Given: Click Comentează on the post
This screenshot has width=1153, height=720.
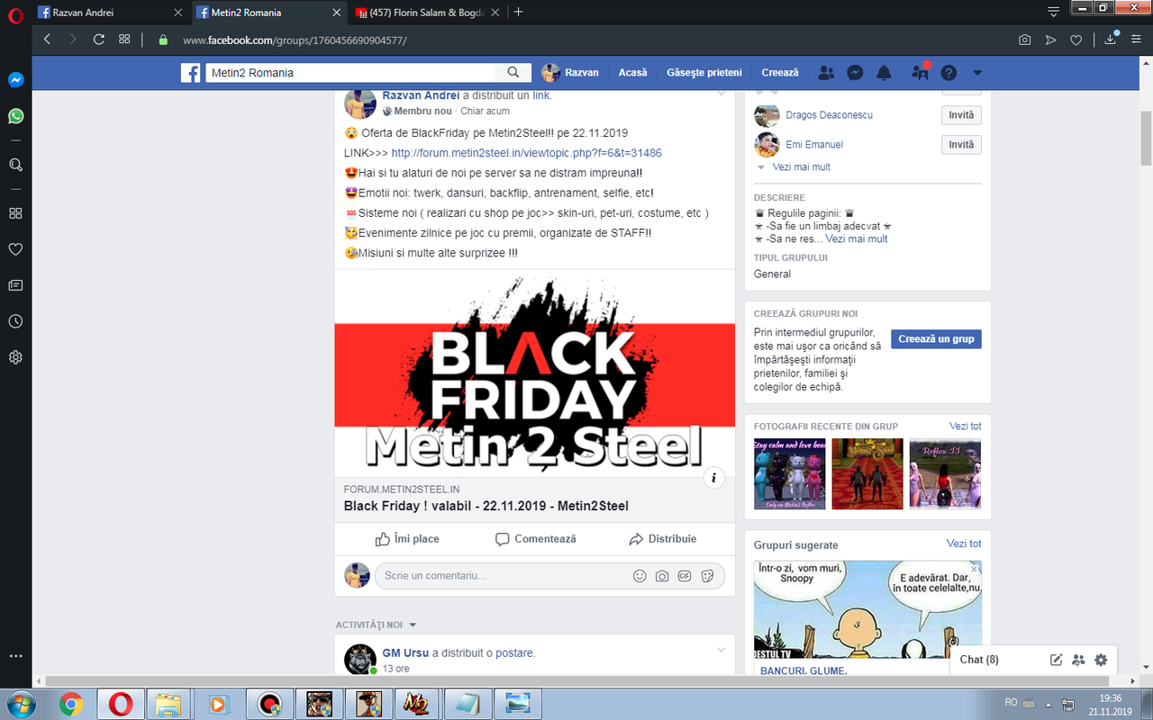Looking at the screenshot, I should (535, 539).
